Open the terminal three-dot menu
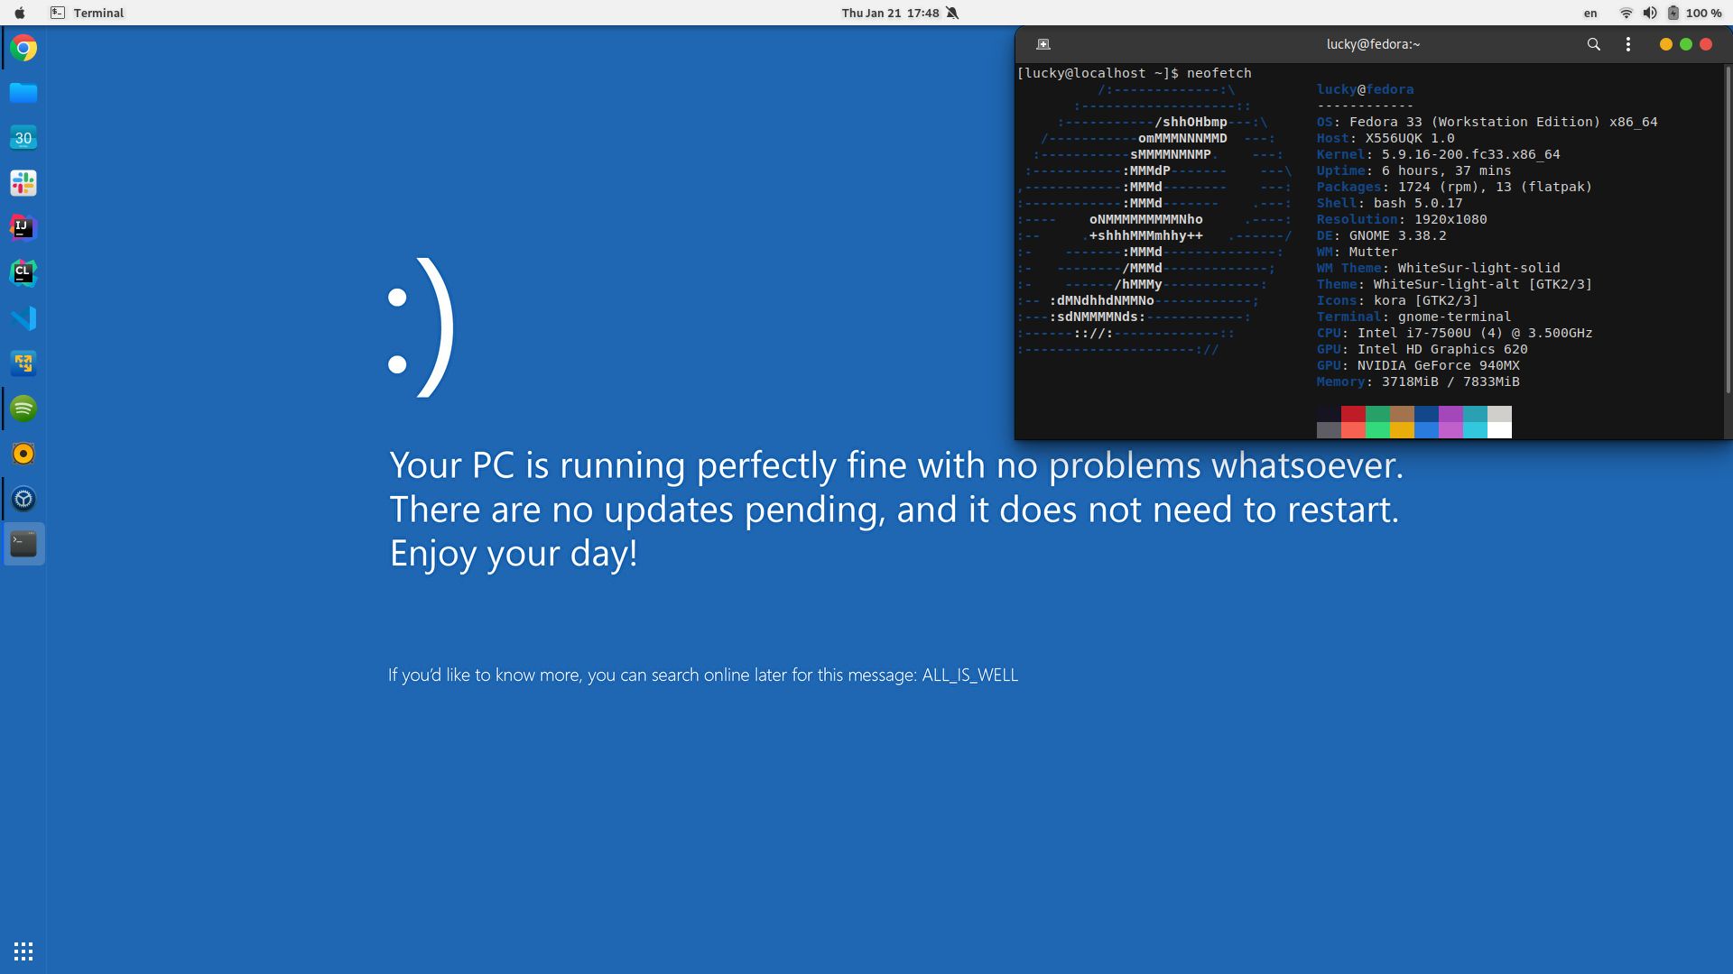 pos(1627,44)
